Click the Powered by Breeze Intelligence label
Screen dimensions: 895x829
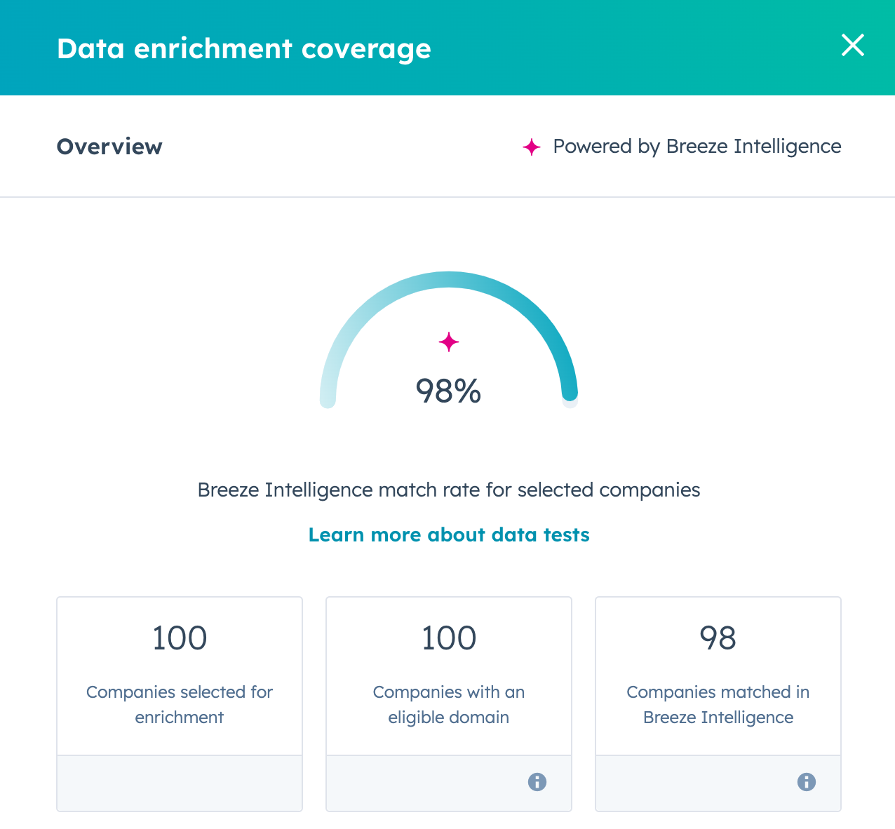click(x=697, y=147)
